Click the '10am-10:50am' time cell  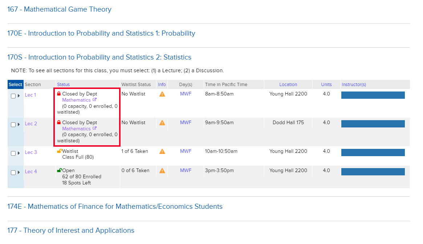pos(221,151)
